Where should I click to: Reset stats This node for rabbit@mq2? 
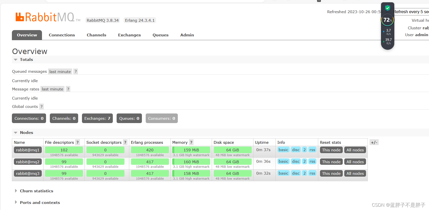(331, 162)
